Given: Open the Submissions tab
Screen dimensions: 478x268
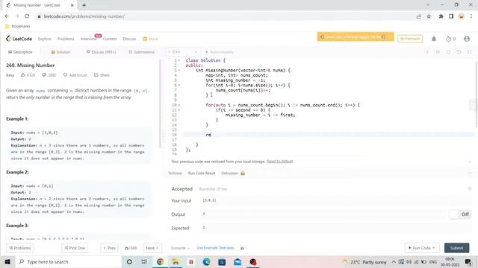Looking at the screenshot, I should click(x=141, y=52).
